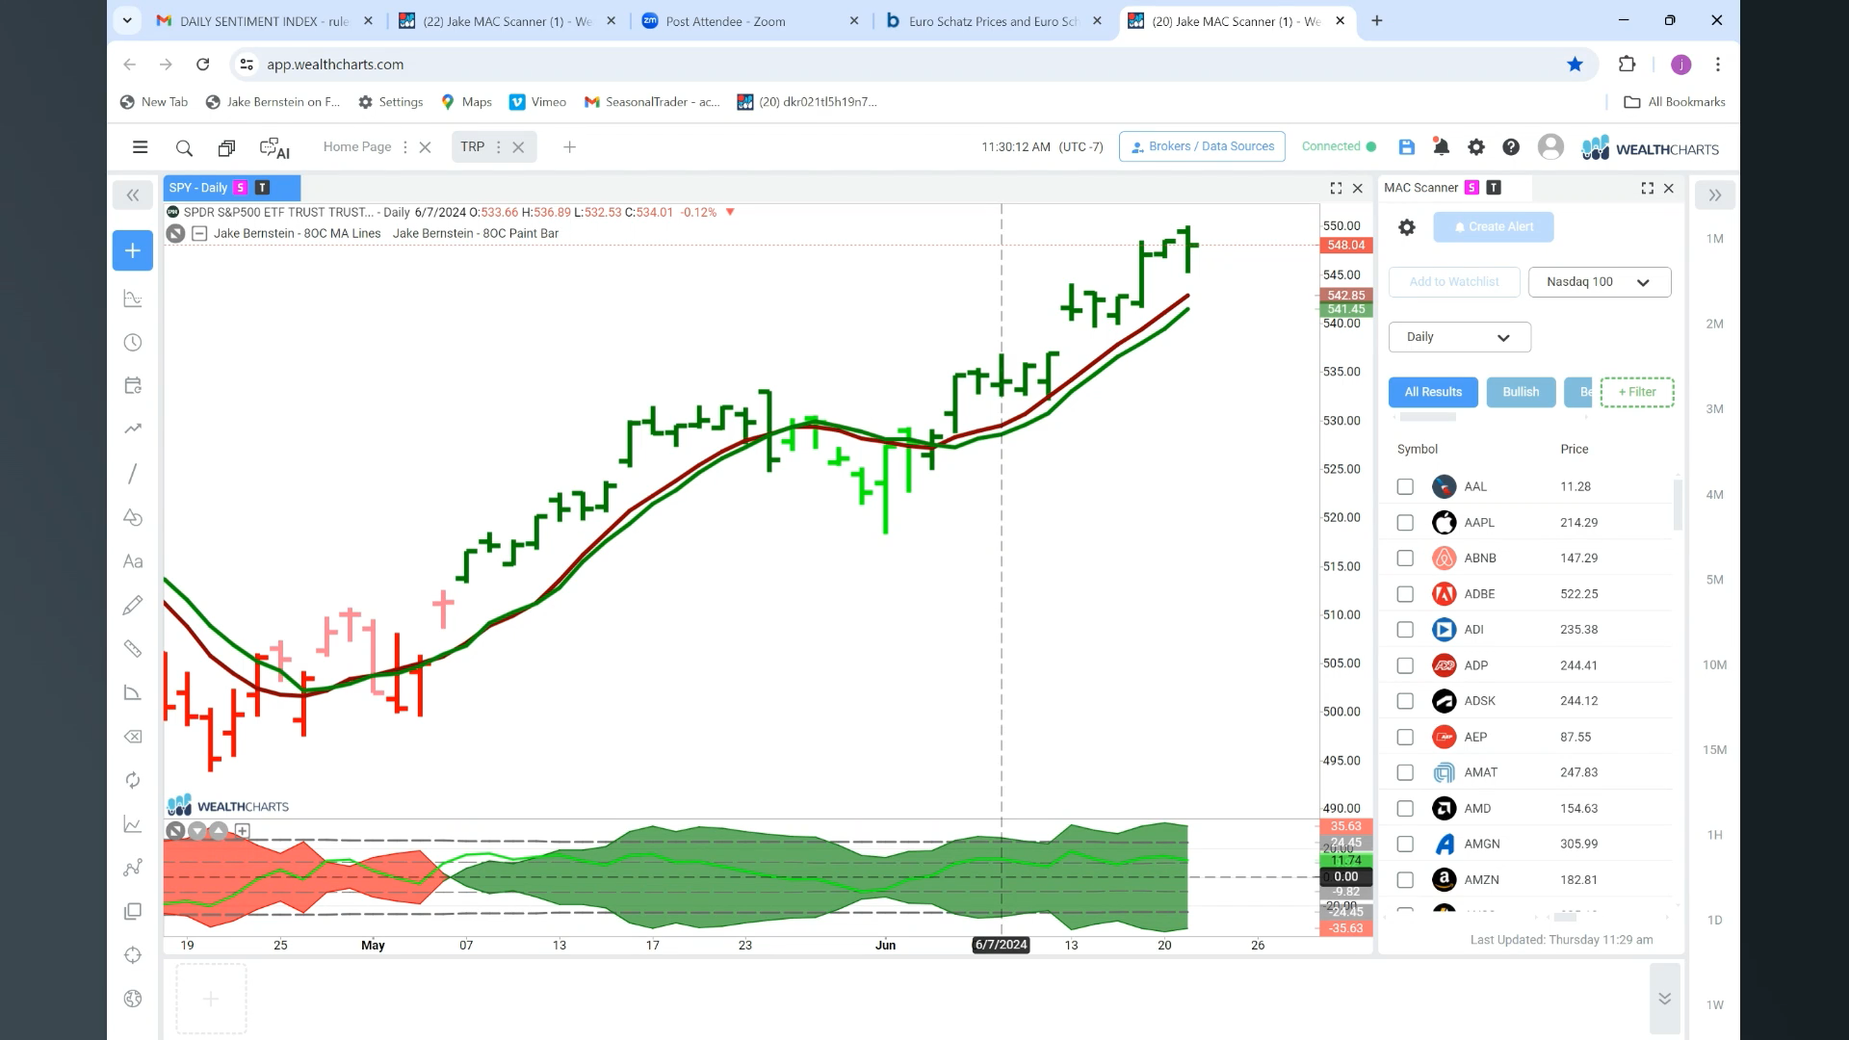
Task: Filter scanner to Bullish results
Action: pyautogui.click(x=1521, y=392)
